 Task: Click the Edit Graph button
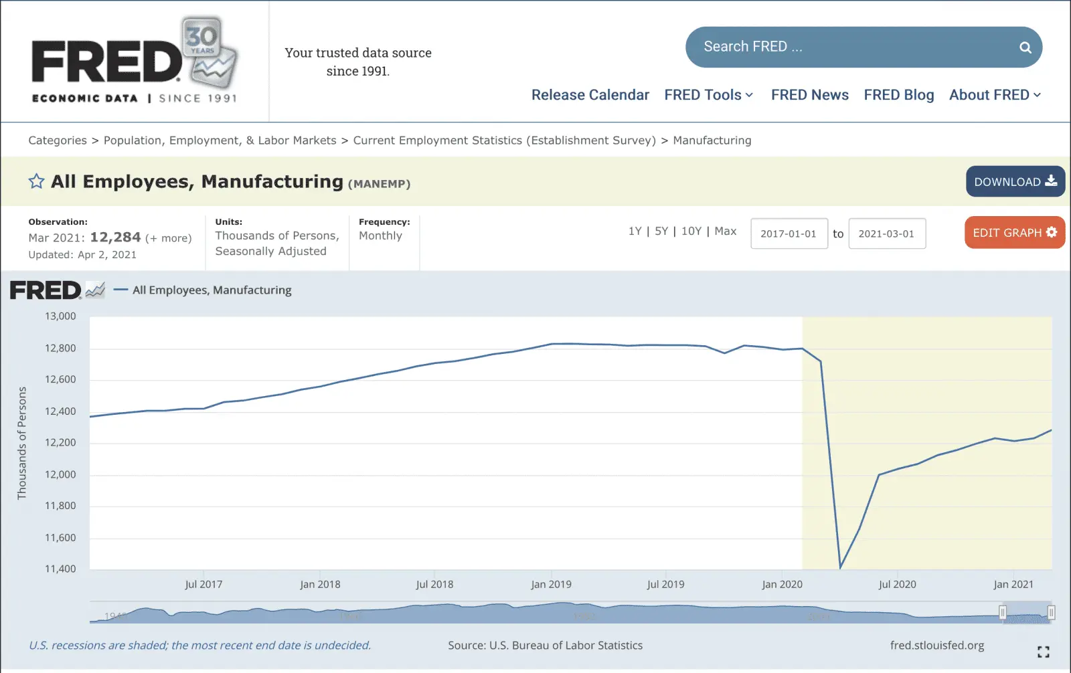[1014, 233]
